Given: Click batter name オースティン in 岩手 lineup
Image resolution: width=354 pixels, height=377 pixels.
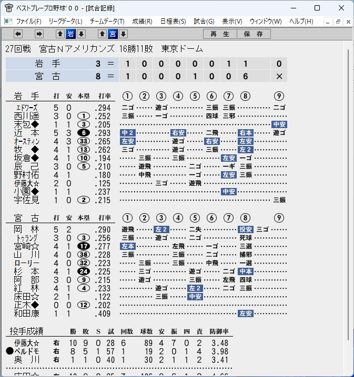Looking at the screenshot, I should (x=27, y=141).
